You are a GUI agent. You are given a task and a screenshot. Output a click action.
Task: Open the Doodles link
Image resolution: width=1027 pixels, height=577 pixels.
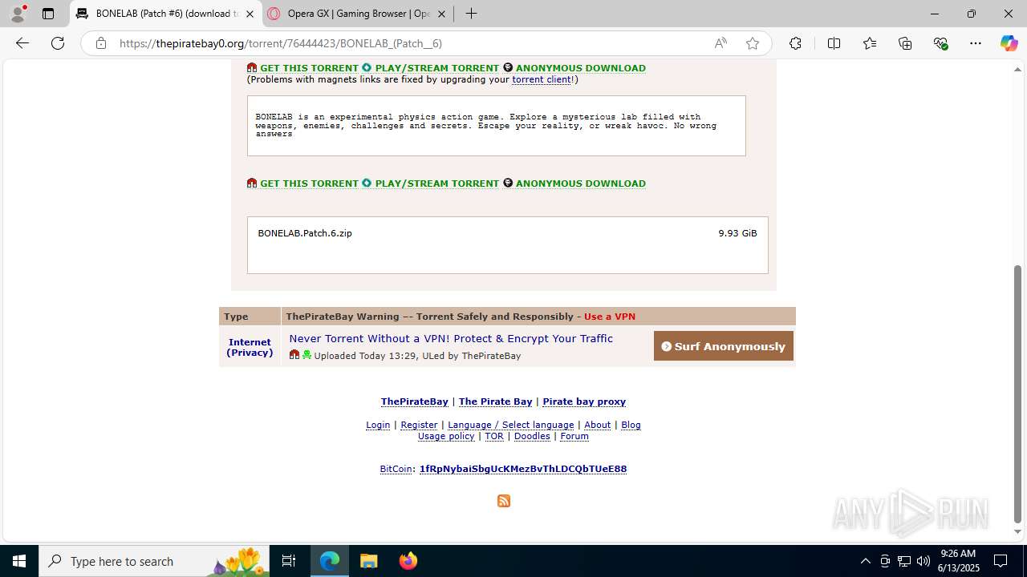click(532, 436)
